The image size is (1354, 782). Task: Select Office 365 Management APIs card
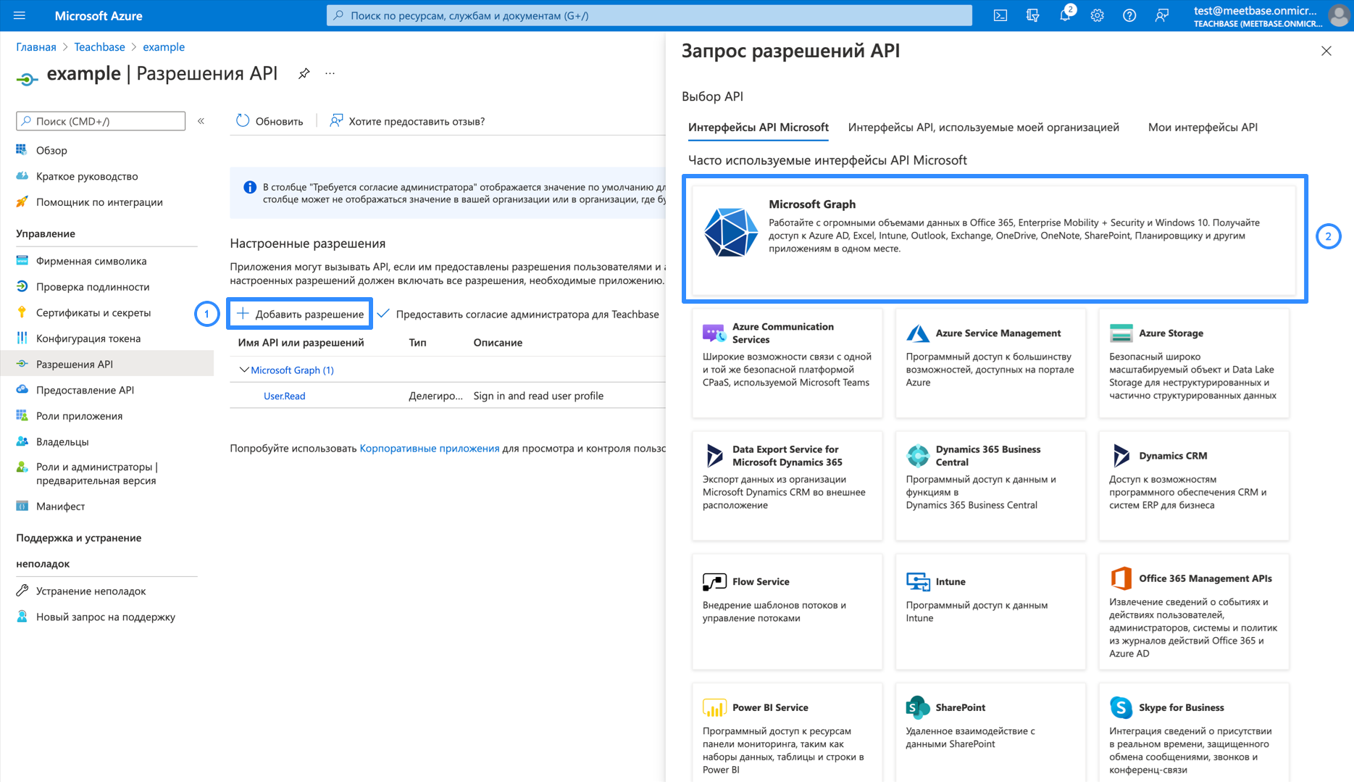(1194, 612)
